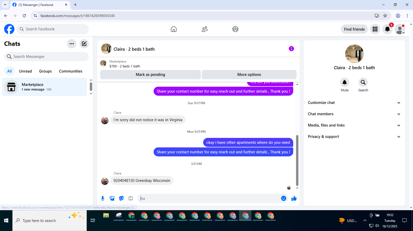The height and width of the screenshot is (231, 413).
Task: Open the Facebook menu grid icon
Action: pyautogui.click(x=375, y=29)
